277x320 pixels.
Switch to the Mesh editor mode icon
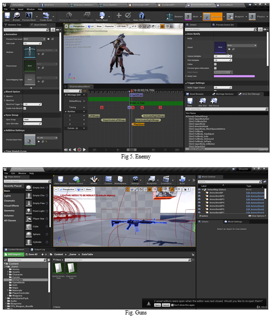click(188, 17)
